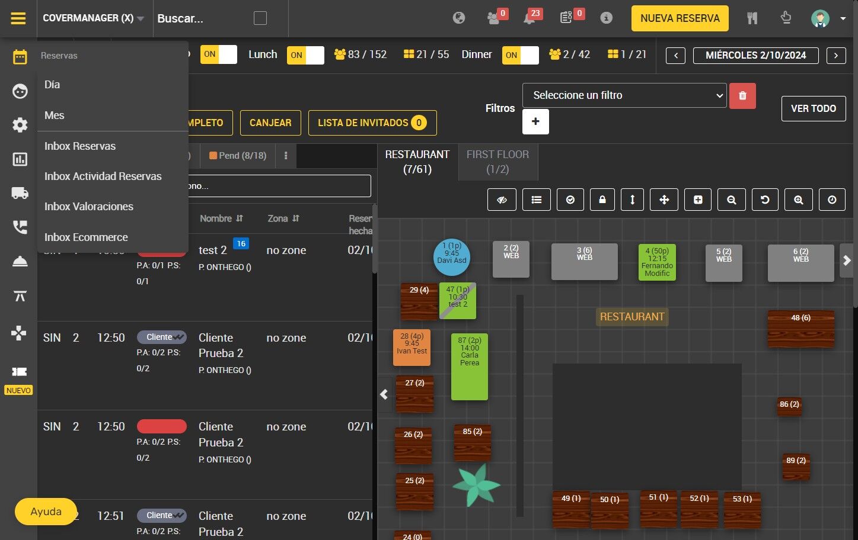The height and width of the screenshot is (540, 858).
Task: Click the lock floor plan icon
Action: pos(602,200)
